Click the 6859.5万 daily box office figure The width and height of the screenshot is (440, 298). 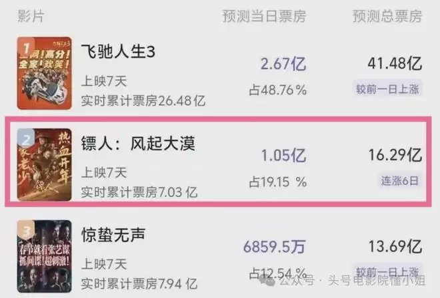coord(275,246)
